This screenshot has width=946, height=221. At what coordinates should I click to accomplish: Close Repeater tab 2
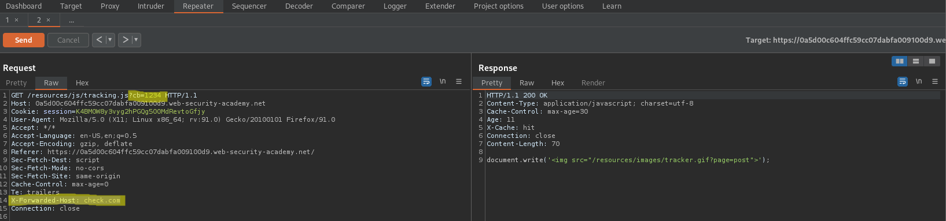click(48, 20)
